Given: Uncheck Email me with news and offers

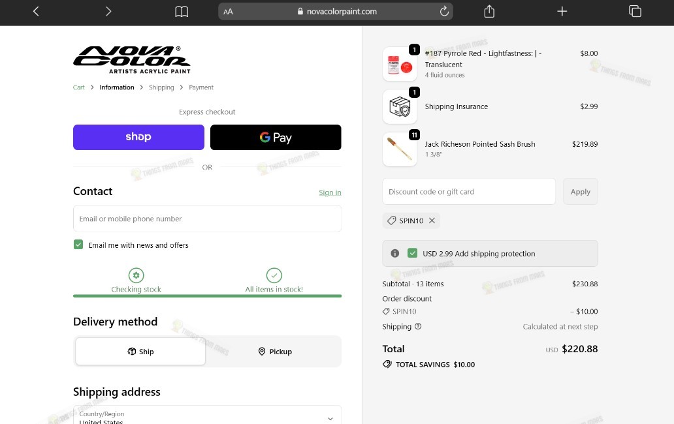Looking at the screenshot, I should pyautogui.click(x=78, y=245).
